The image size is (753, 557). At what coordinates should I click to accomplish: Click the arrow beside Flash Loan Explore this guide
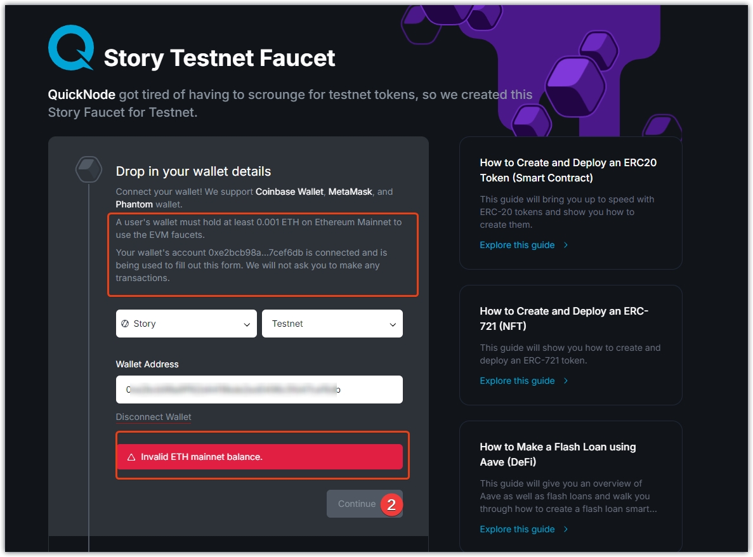coord(566,529)
